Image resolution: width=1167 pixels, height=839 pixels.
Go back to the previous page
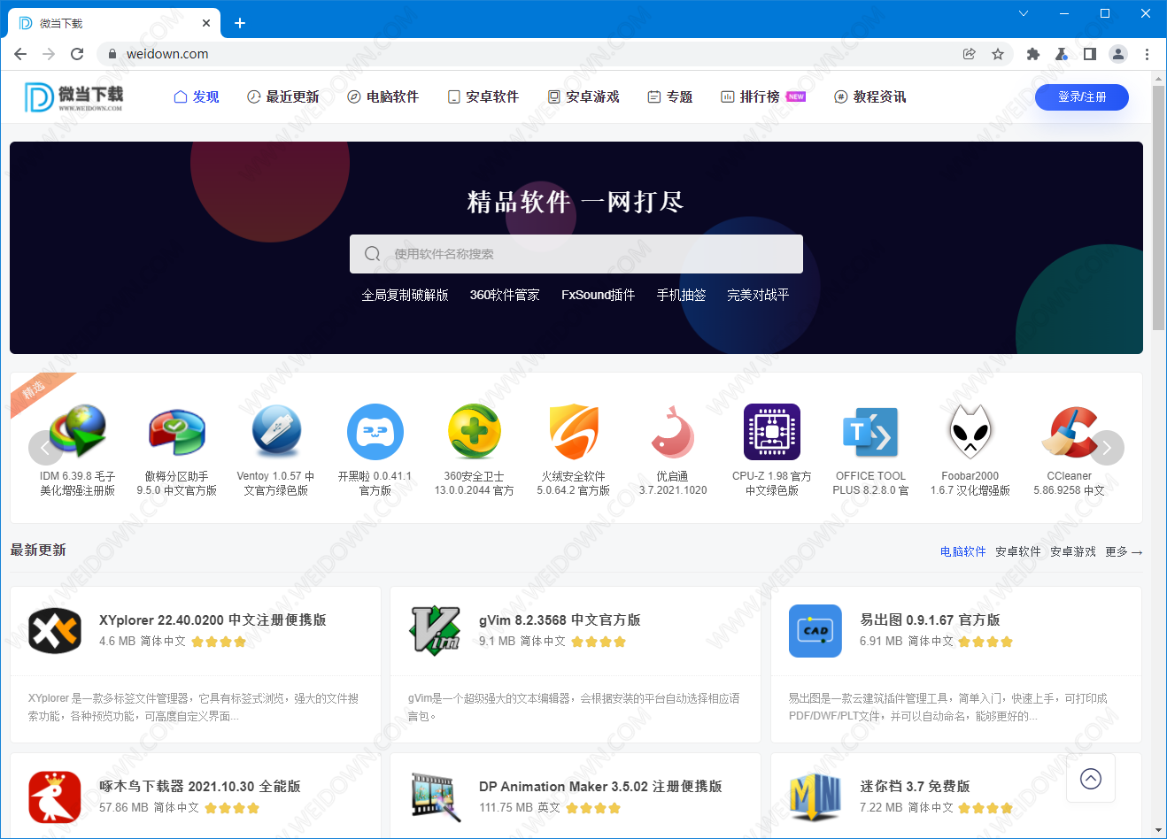tap(20, 54)
